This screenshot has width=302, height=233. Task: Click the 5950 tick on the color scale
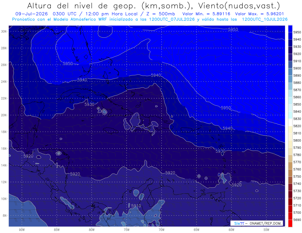(x=297, y=32)
